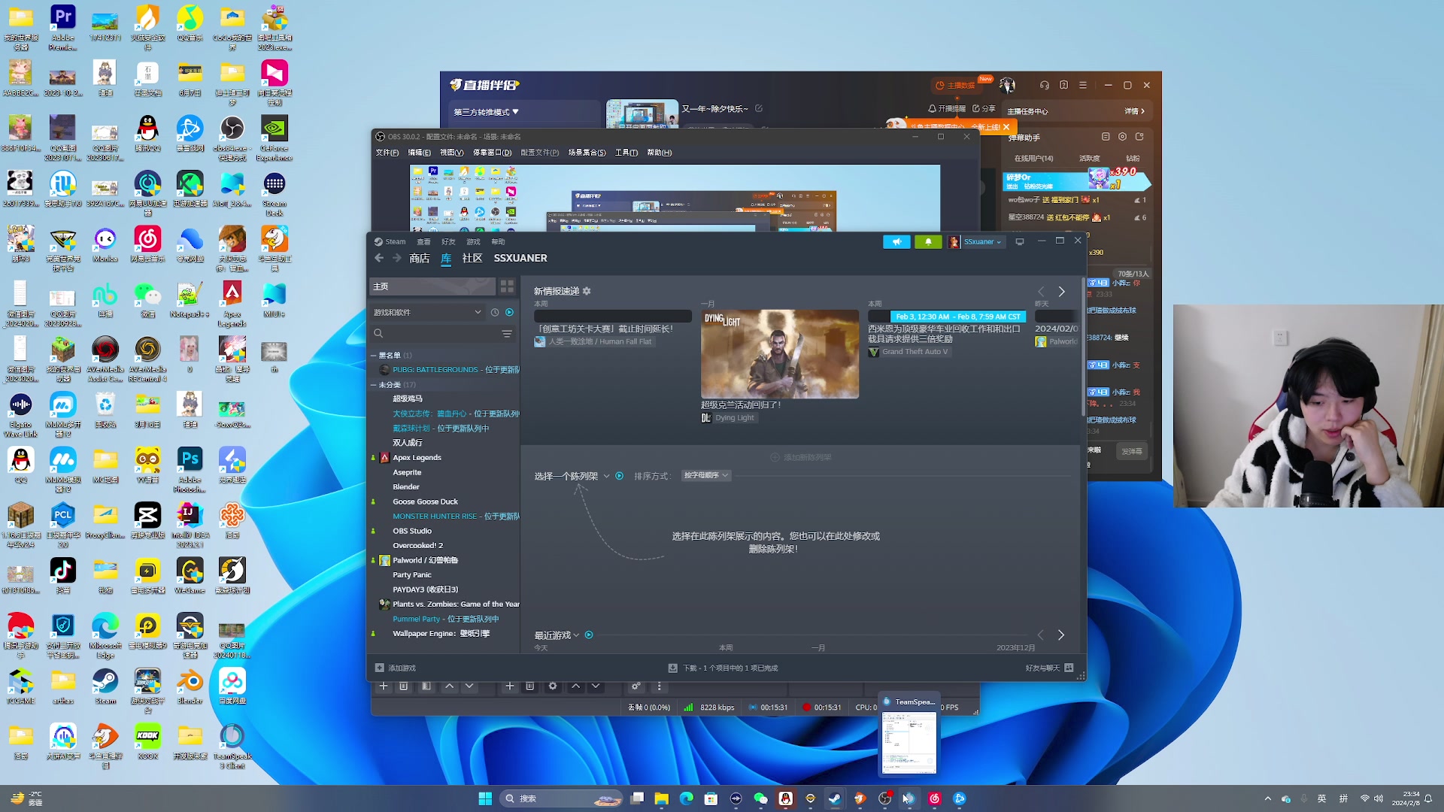Open 详情 in 主播任务中心
Screen dimensions: 1444x812
[x=1135, y=111]
